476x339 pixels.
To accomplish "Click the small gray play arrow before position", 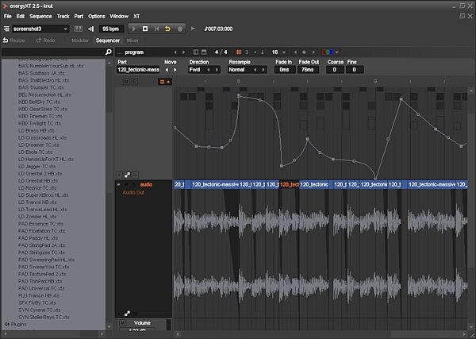I will coord(193,29).
